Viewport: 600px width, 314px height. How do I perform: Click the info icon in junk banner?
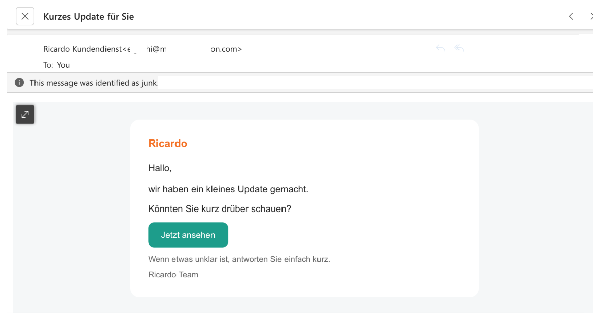click(x=19, y=82)
